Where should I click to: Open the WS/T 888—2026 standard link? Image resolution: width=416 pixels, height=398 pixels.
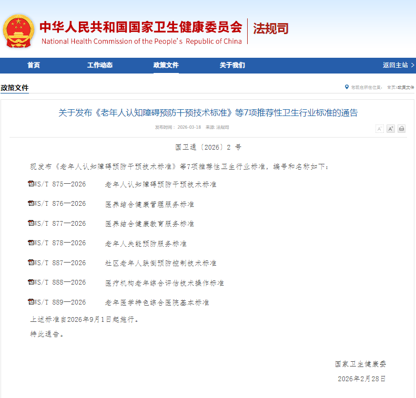tap(59, 282)
